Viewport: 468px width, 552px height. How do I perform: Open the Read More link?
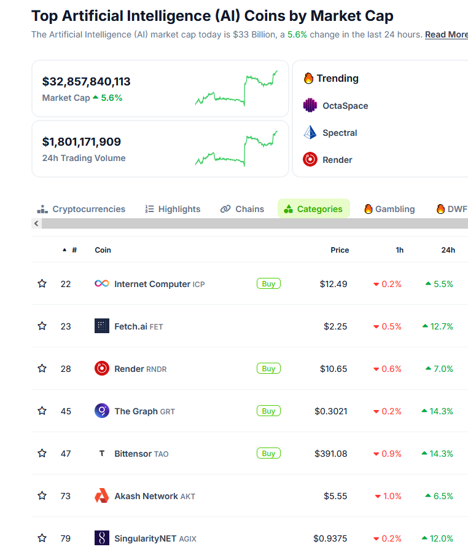[447, 34]
